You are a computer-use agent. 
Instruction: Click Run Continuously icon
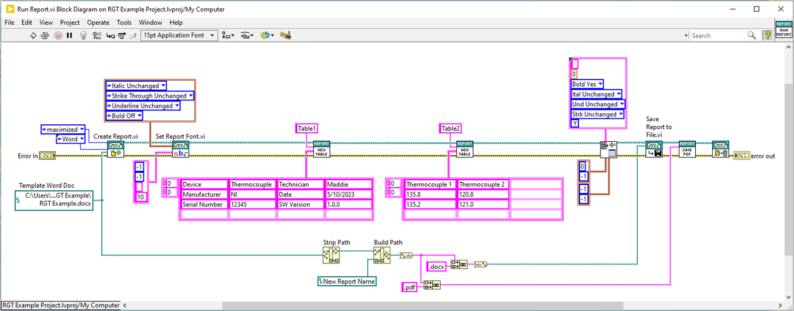[45, 36]
